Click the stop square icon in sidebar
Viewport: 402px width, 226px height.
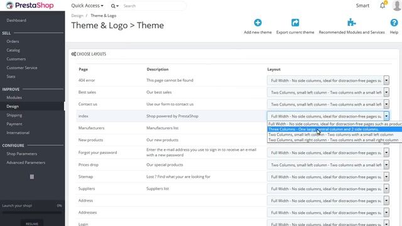(x=32, y=177)
